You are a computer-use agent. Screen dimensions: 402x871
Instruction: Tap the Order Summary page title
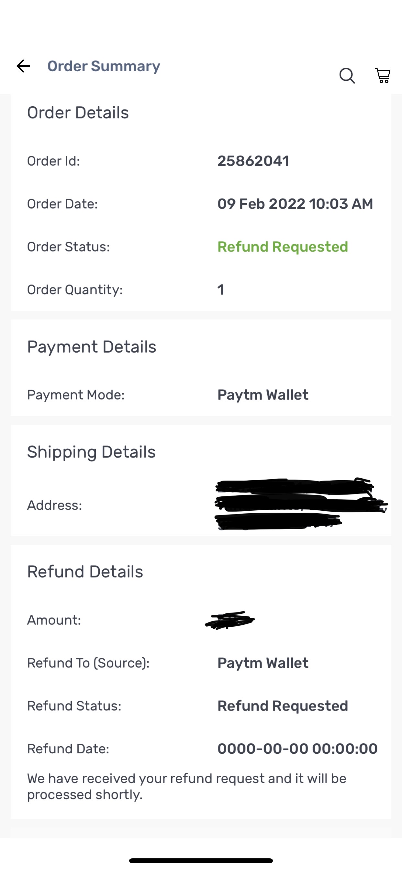104,66
